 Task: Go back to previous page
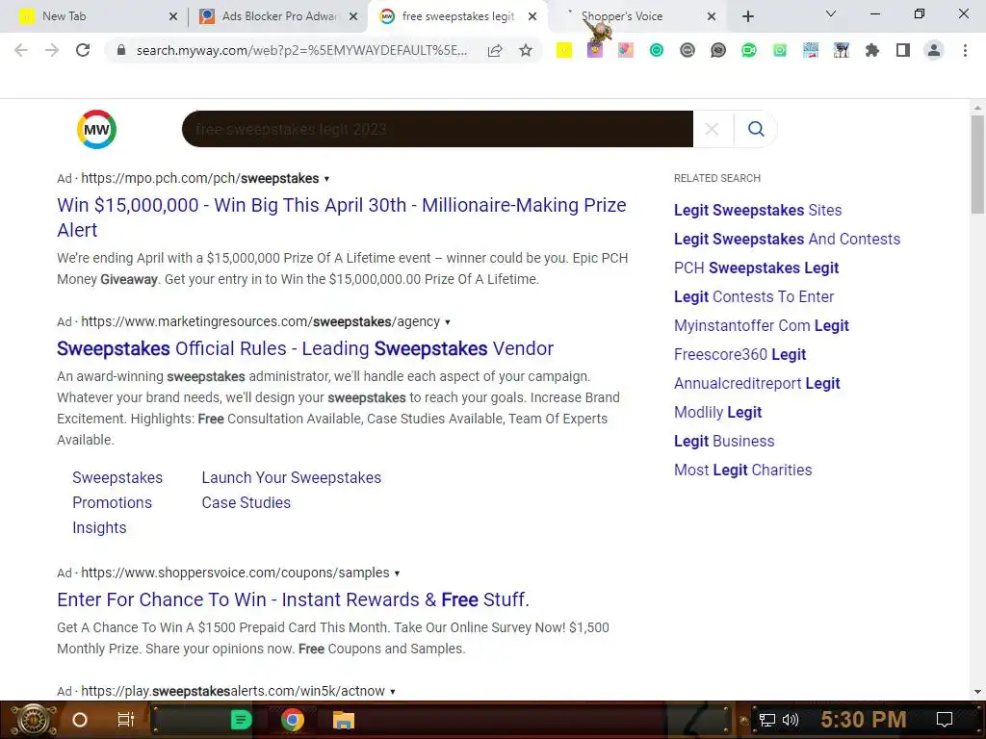click(21, 50)
